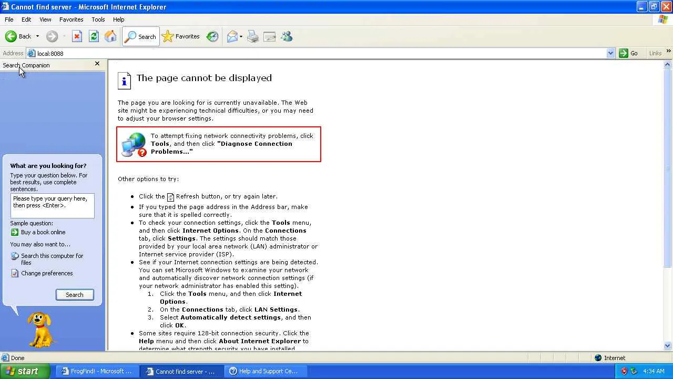Click the Internet zone globe in status bar
Image resolution: width=673 pixels, height=379 pixels.
(598, 358)
